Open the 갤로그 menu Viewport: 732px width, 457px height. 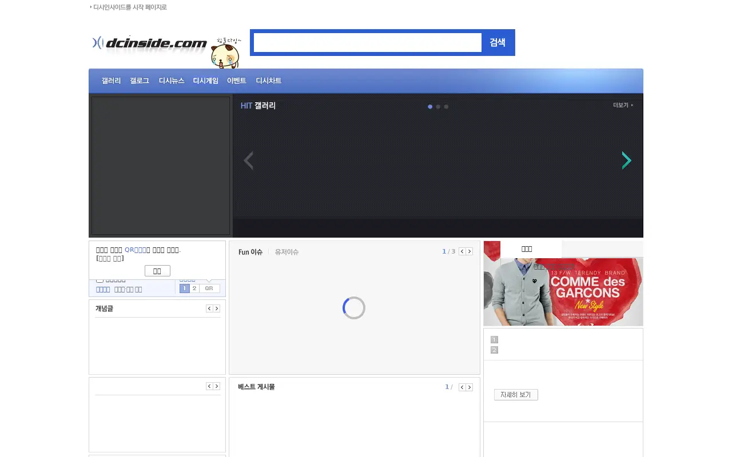(140, 81)
